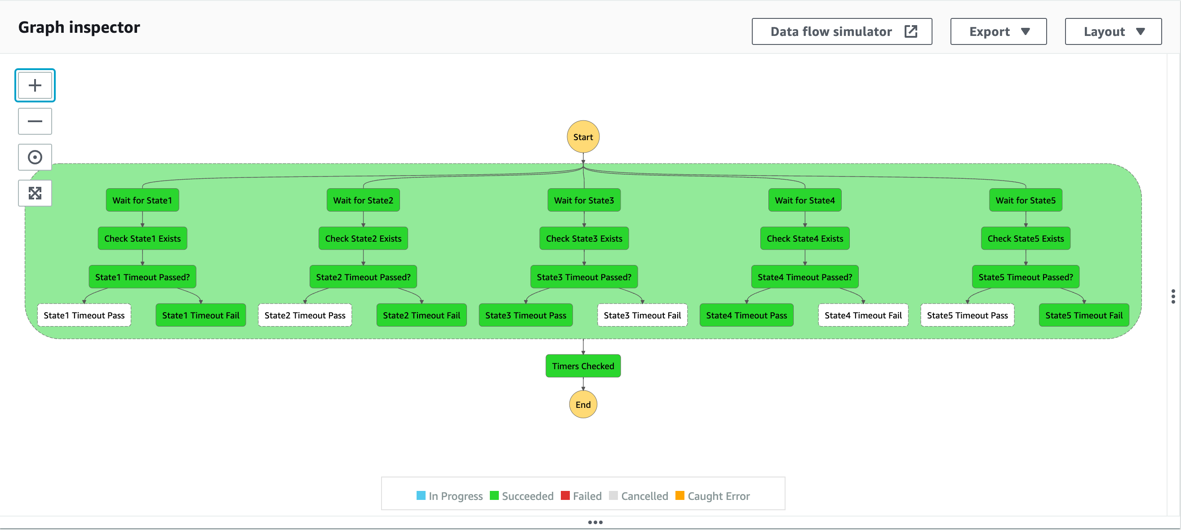Screen dimensions: 1181x530
Task: Select the State2 Timeout Fail node
Action: pos(421,315)
